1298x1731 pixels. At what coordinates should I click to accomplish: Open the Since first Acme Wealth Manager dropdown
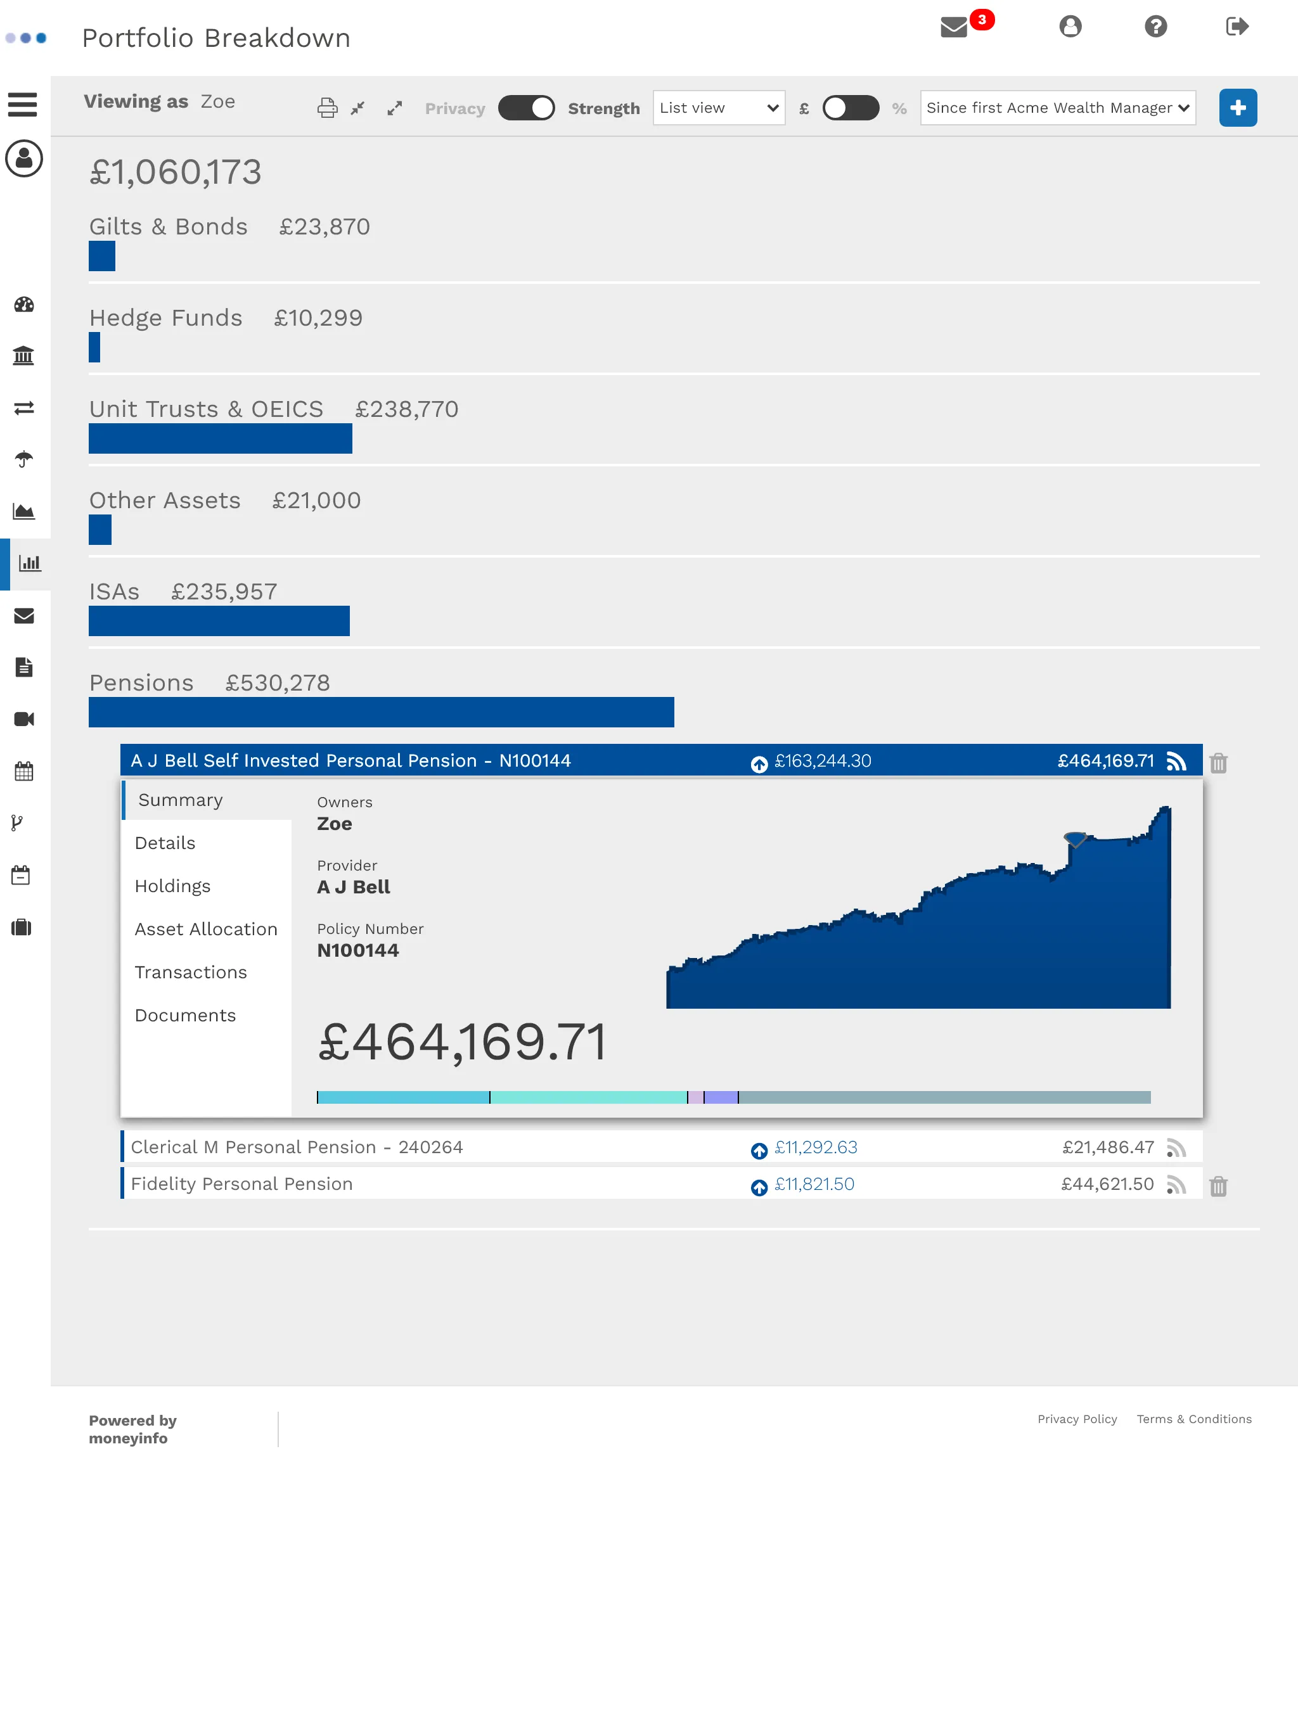point(1058,108)
